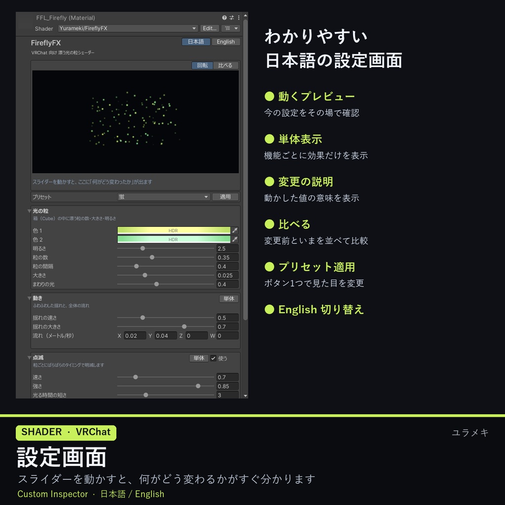This screenshot has width=505, height=505.
Task: Click the 点滅 強さ slider handle
Action: [198, 386]
